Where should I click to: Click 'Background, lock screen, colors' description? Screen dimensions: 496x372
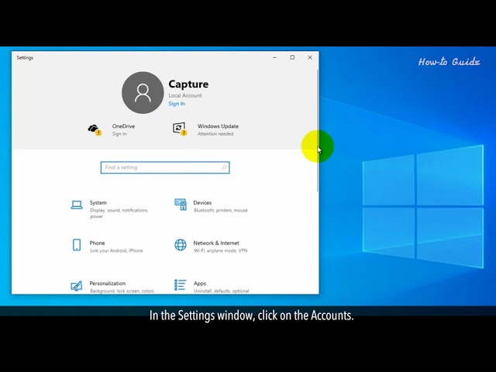point(122,291)
